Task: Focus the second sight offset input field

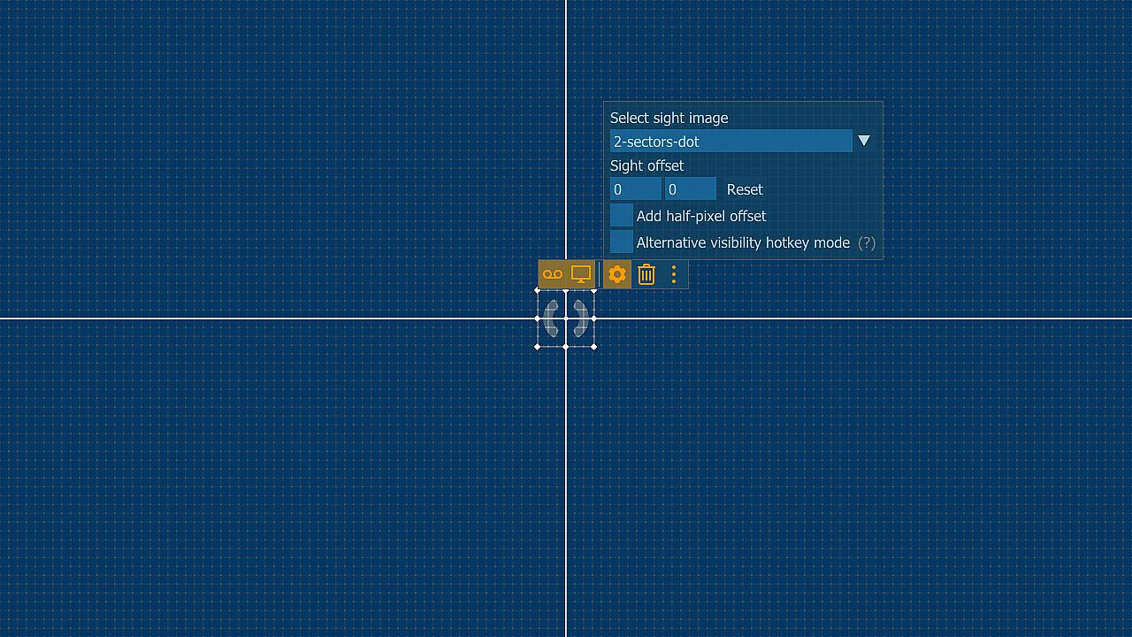Action: [690, 189]
